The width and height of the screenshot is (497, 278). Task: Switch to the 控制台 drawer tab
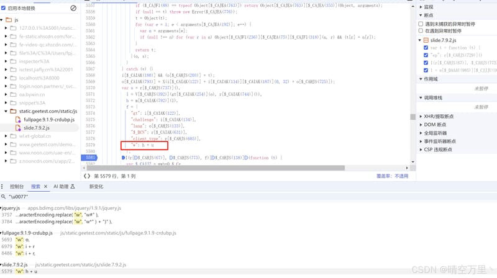coord(17,187)
